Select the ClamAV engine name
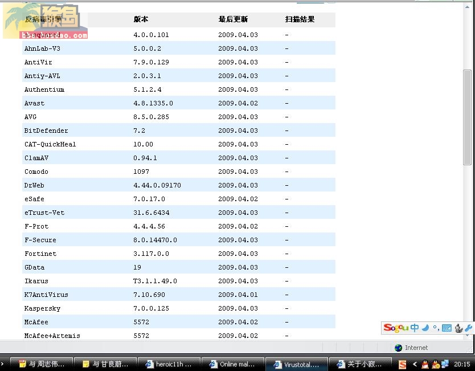This screenshot has width=475, height=371. [36, 158]
